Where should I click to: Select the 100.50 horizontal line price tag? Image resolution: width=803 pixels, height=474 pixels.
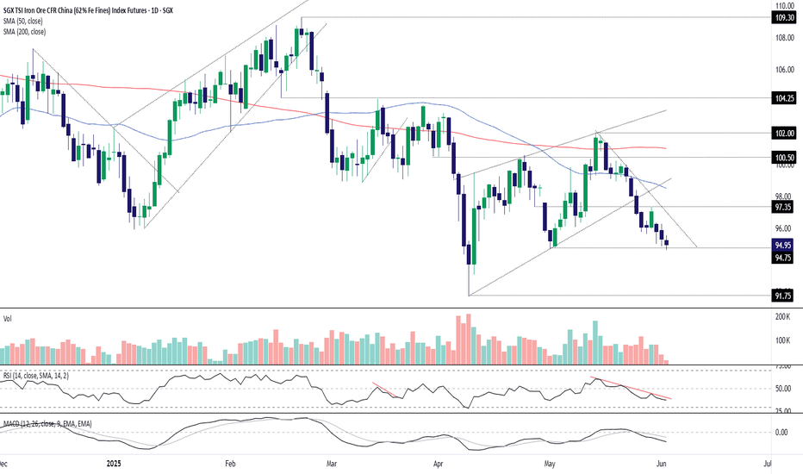coord(784,158)
